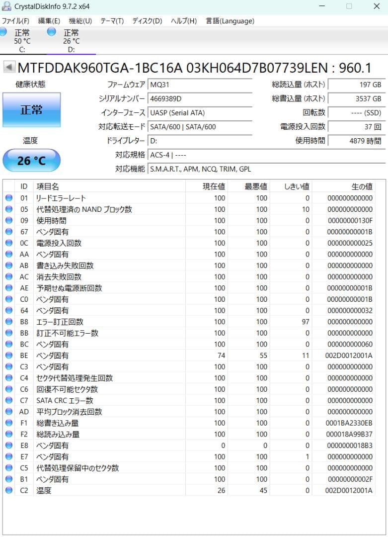Open the テーマ(T) menu

tap(112, 21)
